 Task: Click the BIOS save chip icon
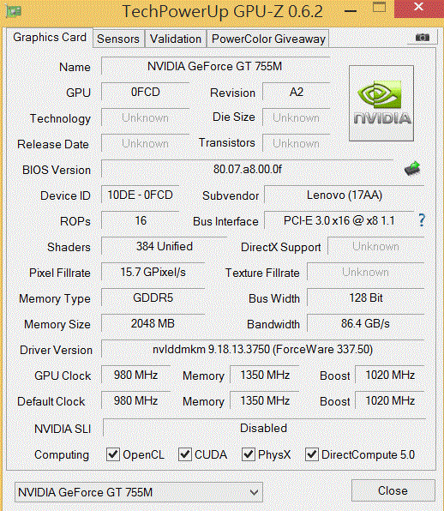[x=412, y=169]
